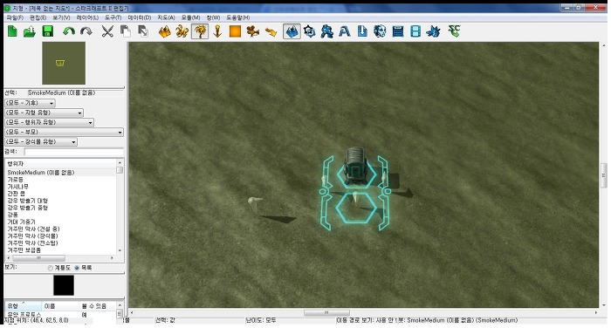Select the 계통도 radio button
The height and width of the screenshot is (328, 611).
[x=51, y=268]
